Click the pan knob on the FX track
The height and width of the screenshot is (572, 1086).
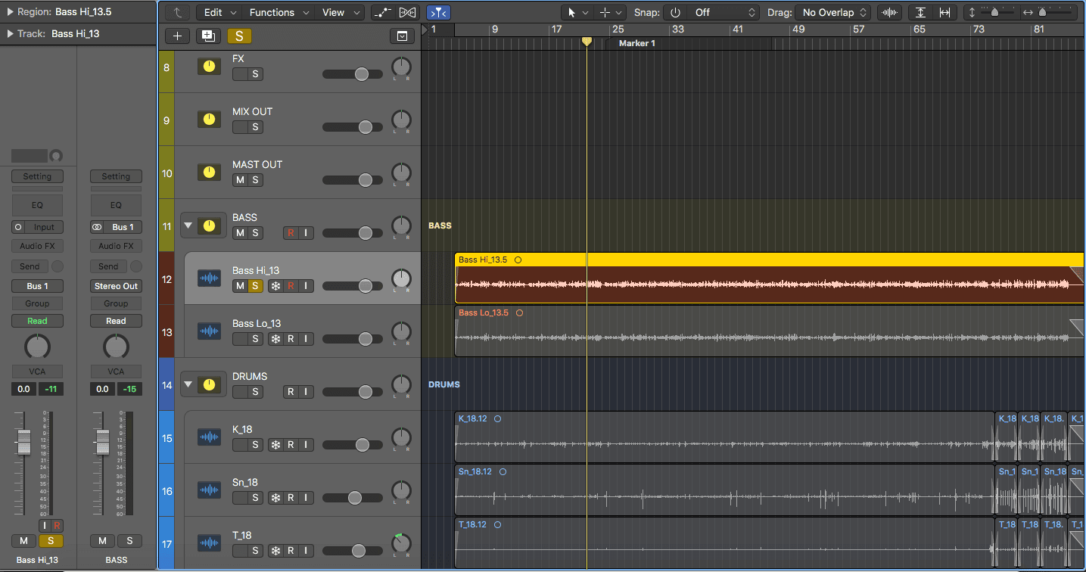(x=401, y=67)
